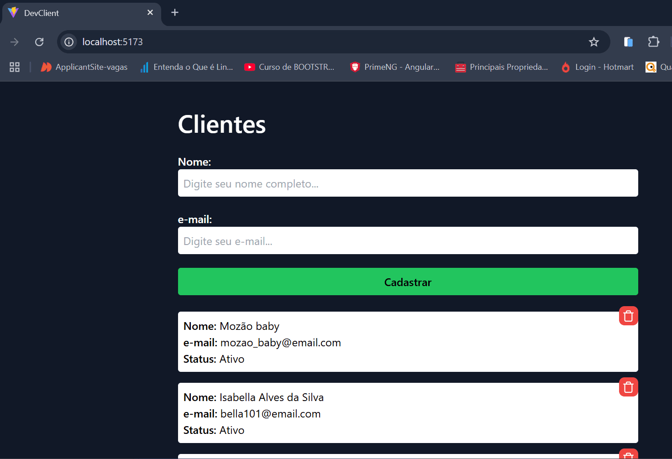The image size is (672, 459).
Task: Click the name input field
Action: point(408,183)
